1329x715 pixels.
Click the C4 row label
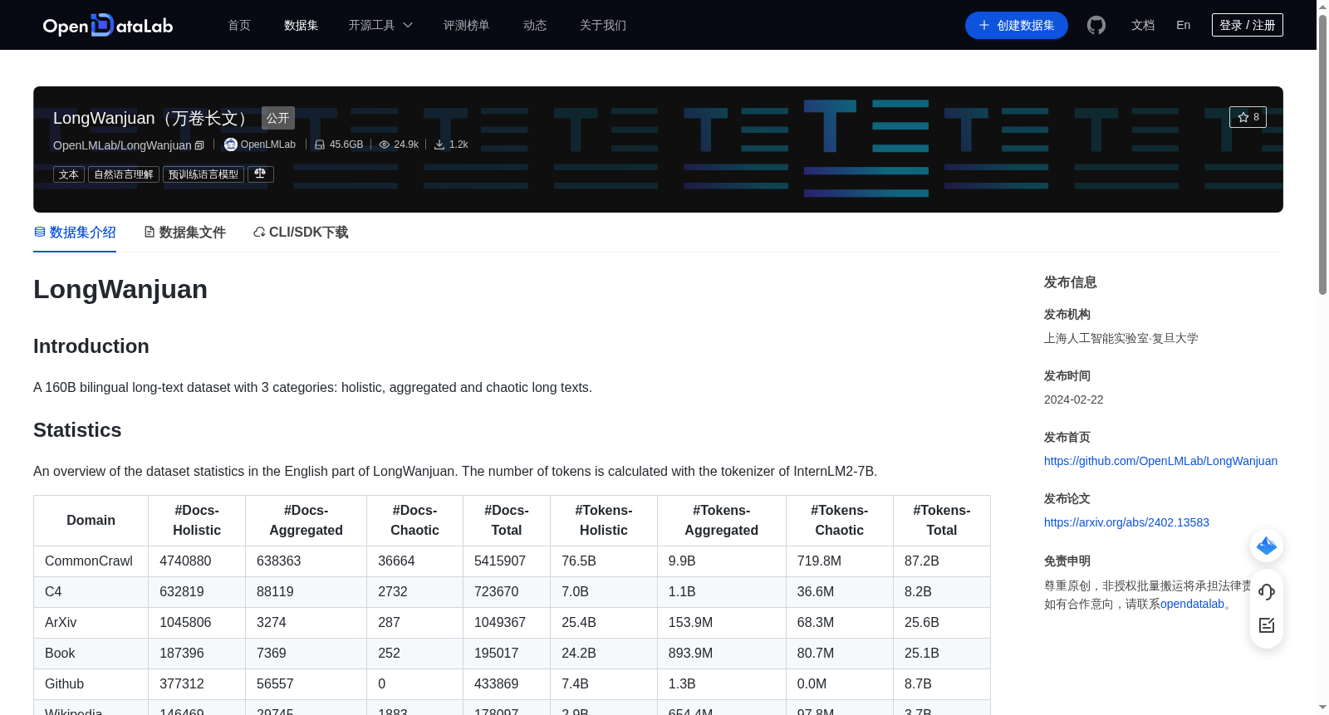coord(53,592)
